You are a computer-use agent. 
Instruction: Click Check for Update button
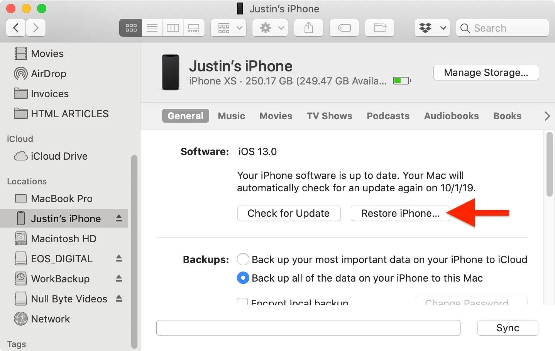pyautogui.click(x=289, y=213)
